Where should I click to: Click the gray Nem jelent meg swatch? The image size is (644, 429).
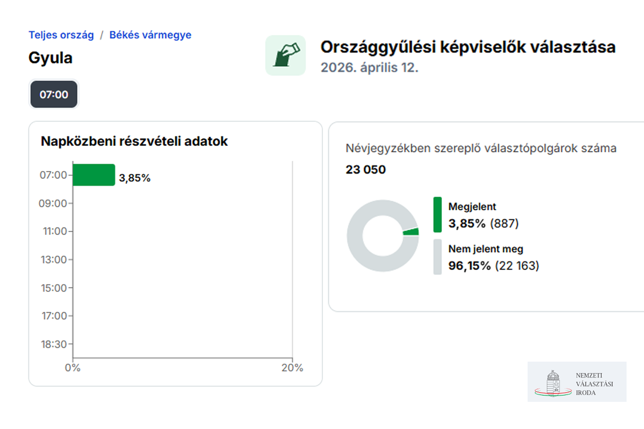click(437, 257)
